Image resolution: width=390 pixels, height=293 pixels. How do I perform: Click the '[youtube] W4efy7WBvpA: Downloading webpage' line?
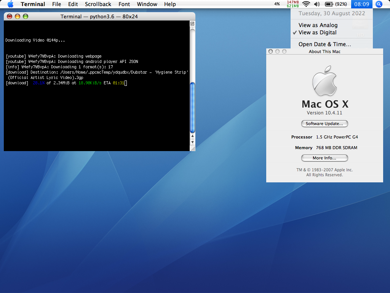point(53,56)
